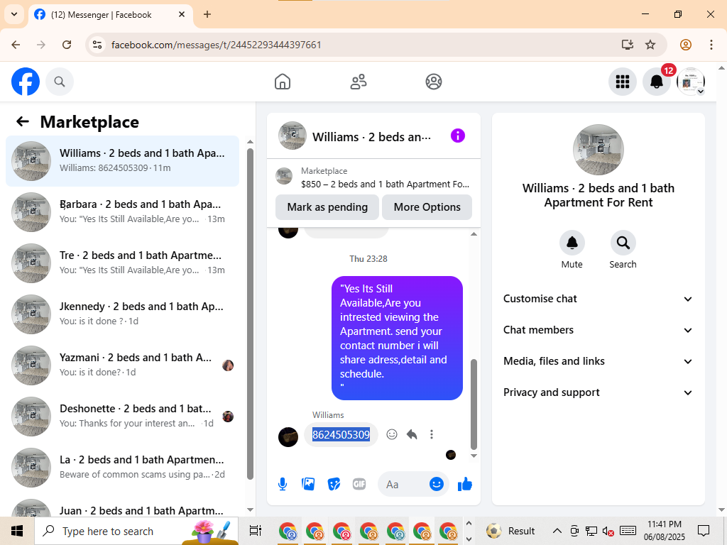Go to the Home feed icon
Viewport: 727px width, 545px height.
(x=283, y=82)
